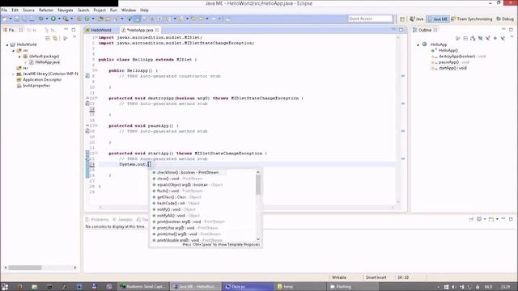518x291 pixels.
Task: Click the External Tools run icon
Action: [66, 19]
